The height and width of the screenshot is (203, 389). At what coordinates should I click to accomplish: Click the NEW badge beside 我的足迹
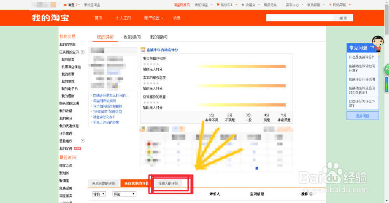pyautogui.click(x=78, y=149)
